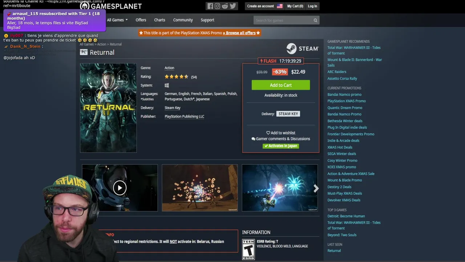
Task: Click the Gamesplanet logo
Action: click(x=111, y=6)
